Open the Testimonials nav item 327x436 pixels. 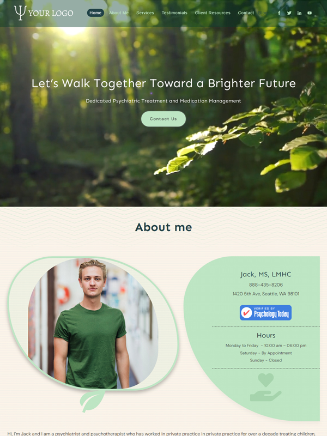click(x=174, y=13)
